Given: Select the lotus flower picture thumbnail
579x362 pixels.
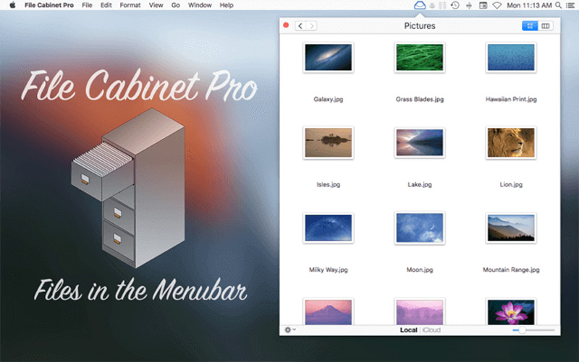Looking at the screenshot, I should (x=511, y=312).
